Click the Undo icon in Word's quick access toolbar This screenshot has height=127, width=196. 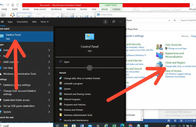tap(1, 5)
